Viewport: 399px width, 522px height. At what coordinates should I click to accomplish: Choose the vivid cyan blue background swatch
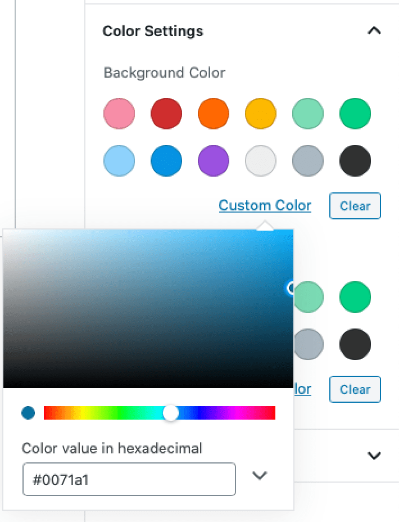click(166, 161)
